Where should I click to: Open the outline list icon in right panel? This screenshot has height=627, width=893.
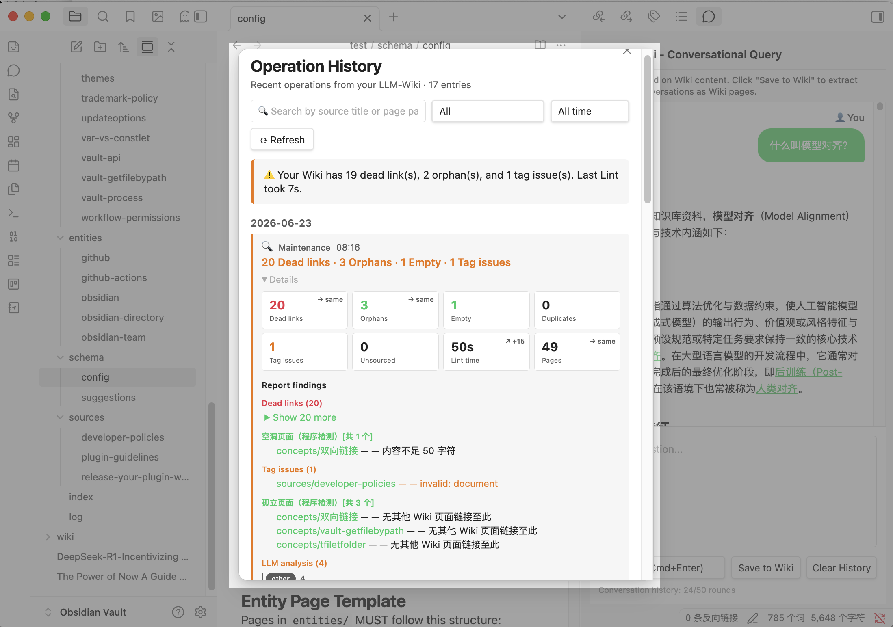point(681,17)
